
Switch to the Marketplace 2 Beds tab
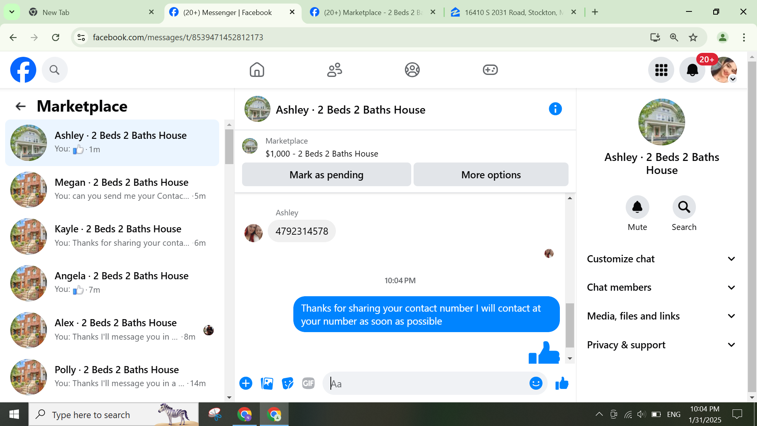pos(373,13)
